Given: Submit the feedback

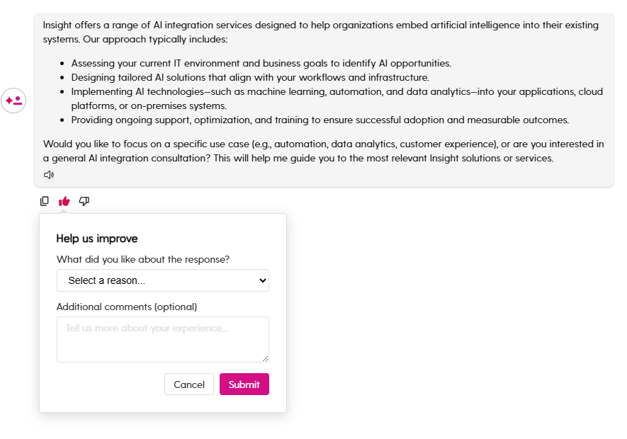Looking at the screenshot, I should 244,384.
